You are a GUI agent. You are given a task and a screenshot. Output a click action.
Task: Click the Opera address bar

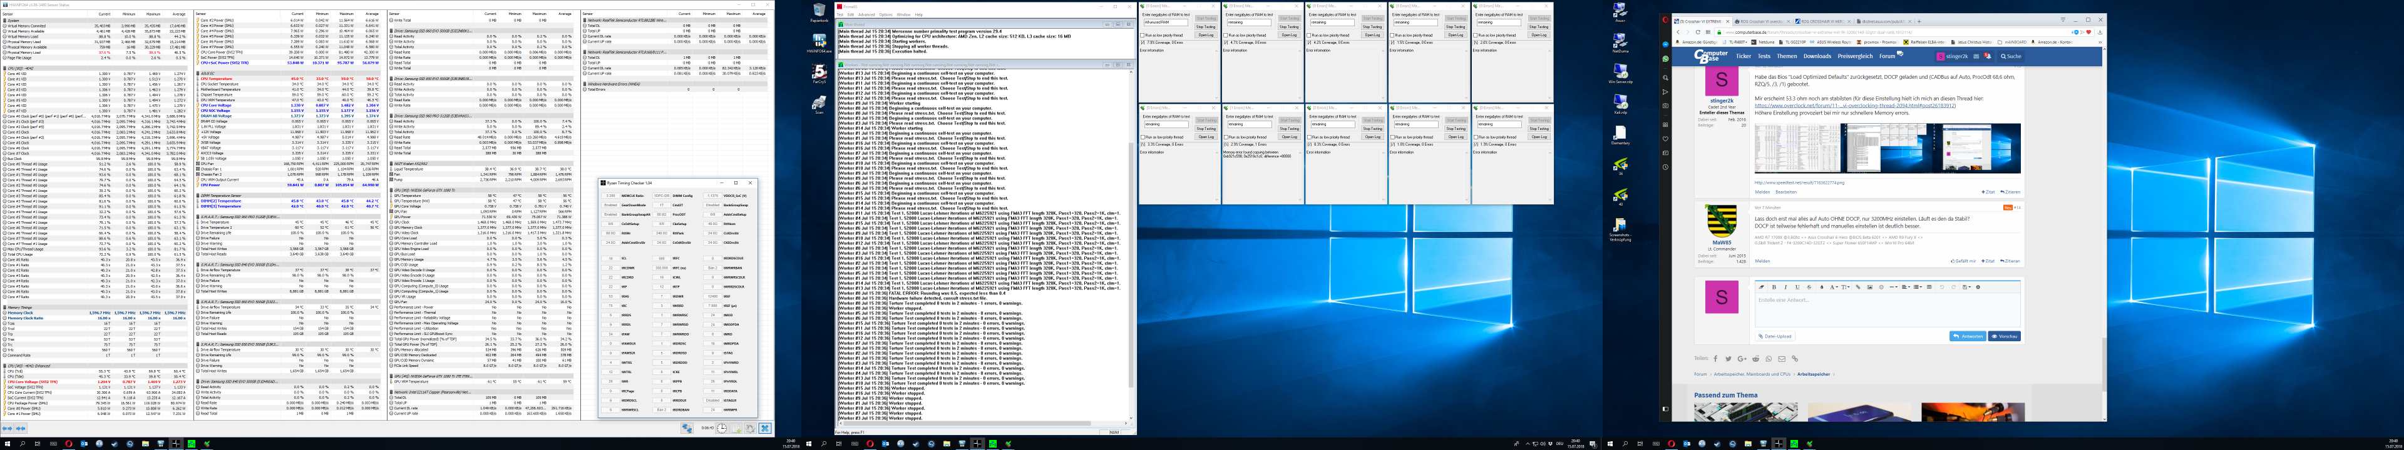click(x=1904, y=32)
